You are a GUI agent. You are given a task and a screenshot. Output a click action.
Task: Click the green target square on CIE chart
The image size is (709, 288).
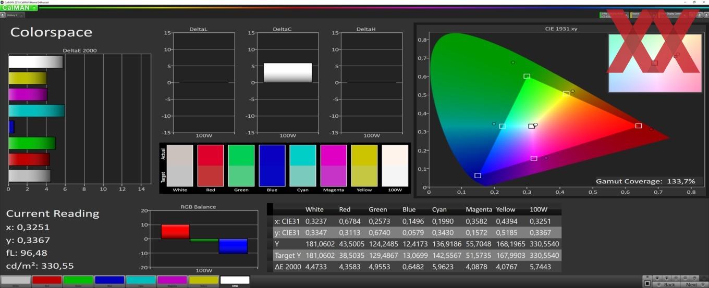tap(527, 76)
